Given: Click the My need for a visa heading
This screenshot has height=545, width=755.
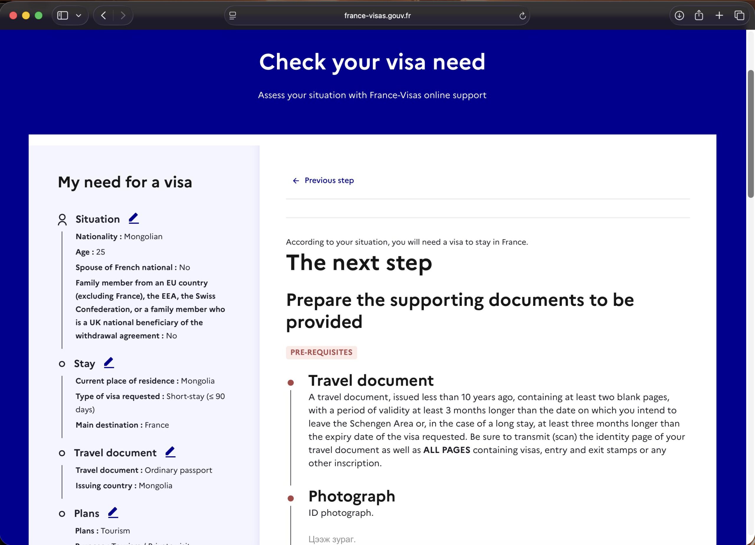Looking at the screenshot, I should 125,182.
